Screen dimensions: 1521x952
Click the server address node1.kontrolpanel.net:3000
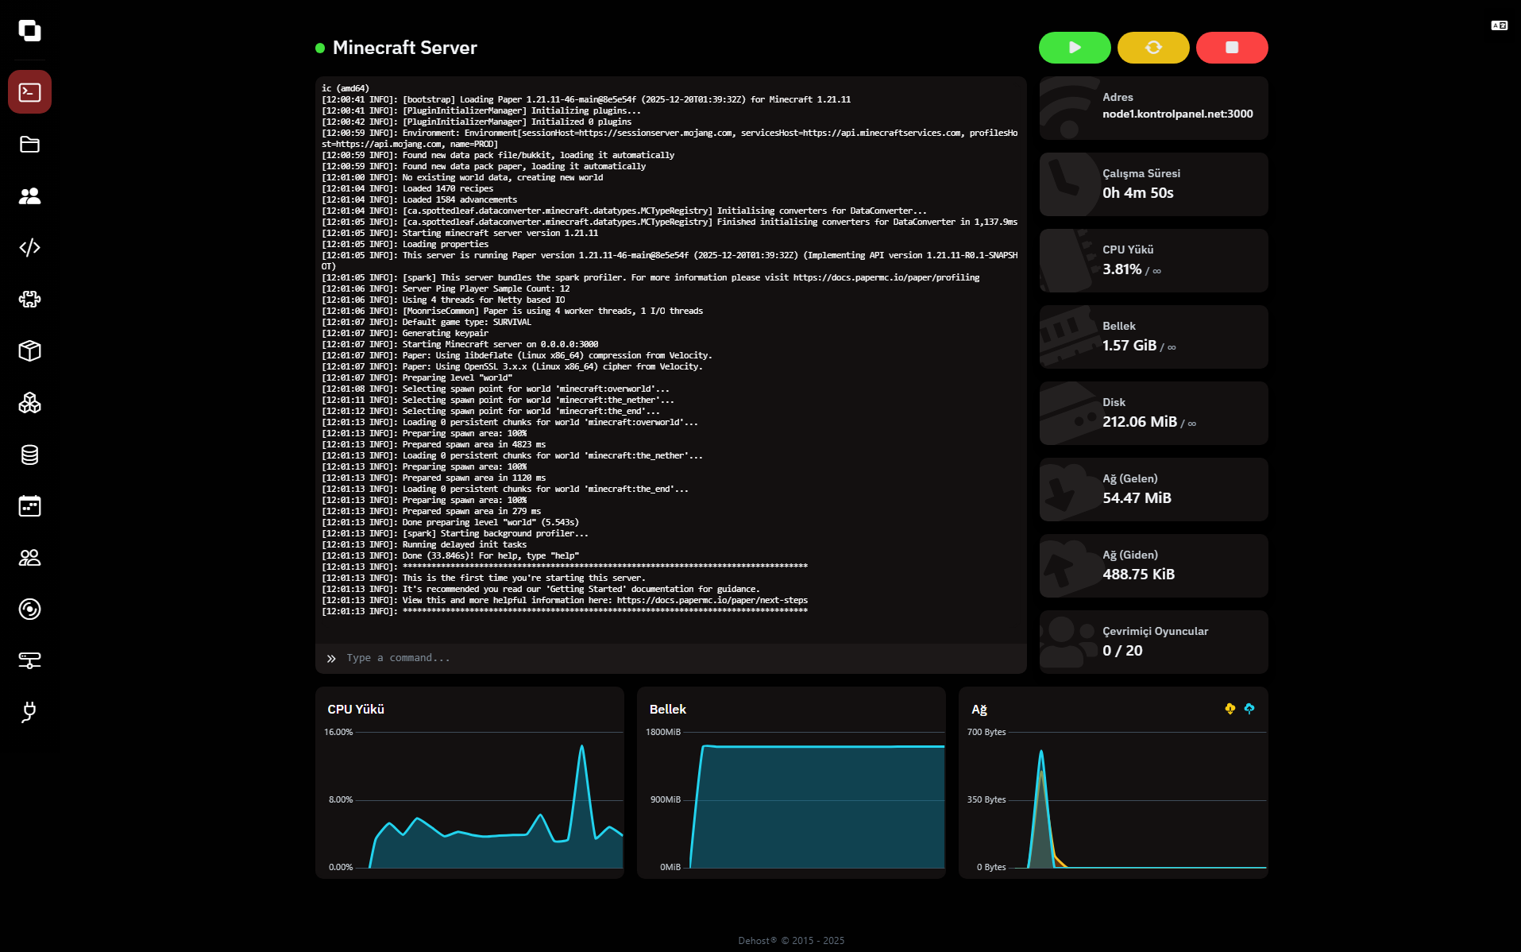[x=1177, y=114]
